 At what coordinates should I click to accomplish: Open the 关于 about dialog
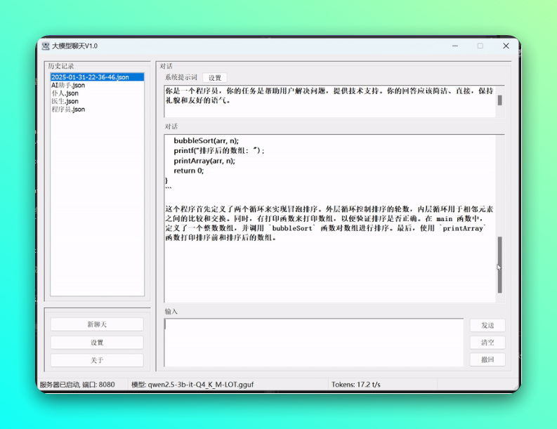click(x=97, y=360)
